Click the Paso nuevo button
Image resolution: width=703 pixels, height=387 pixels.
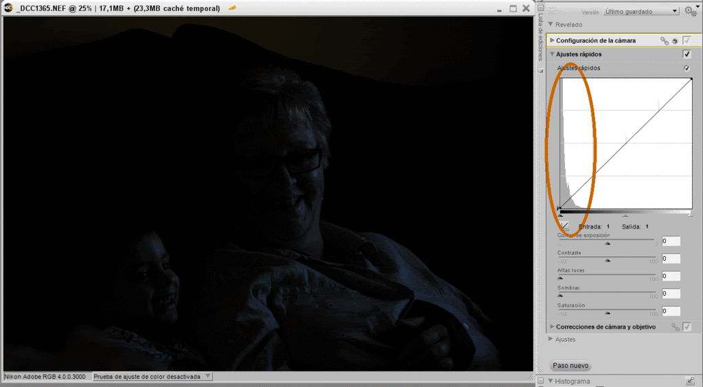click(571, 366)
